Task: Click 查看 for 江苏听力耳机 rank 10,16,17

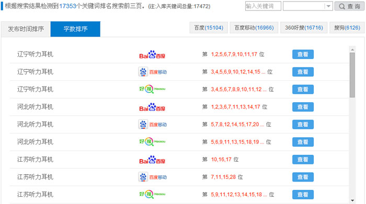Action: pos(303,160)
